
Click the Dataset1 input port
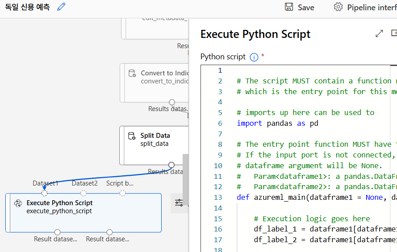coord(44,193)
